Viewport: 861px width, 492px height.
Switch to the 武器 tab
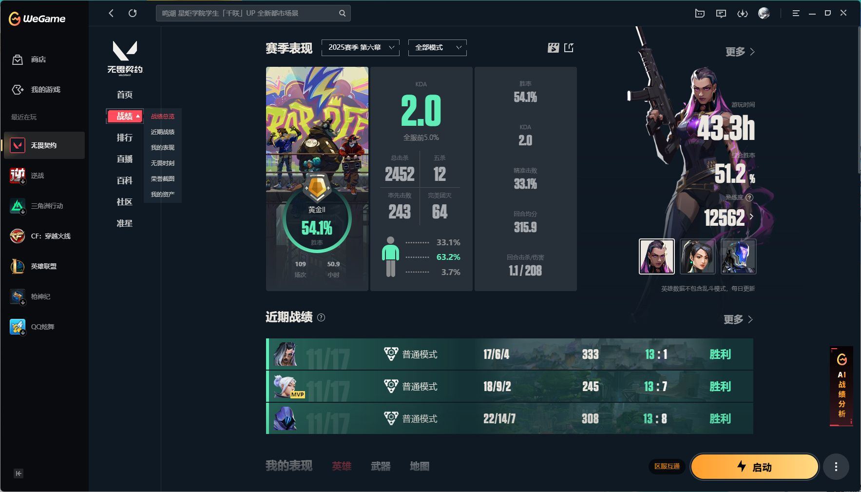click(381, 466)
